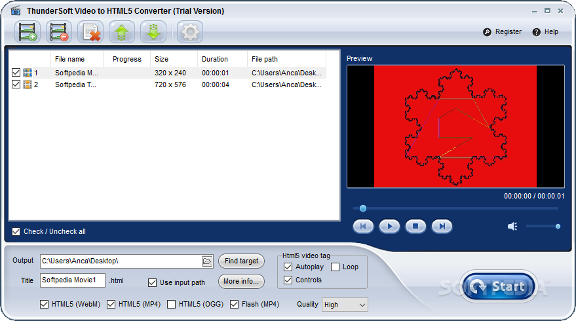Viewport: 576px width, 321px height.
Task: Toggle the Controls checkbox
Action: pyautogui.click(x=288, y=280)
